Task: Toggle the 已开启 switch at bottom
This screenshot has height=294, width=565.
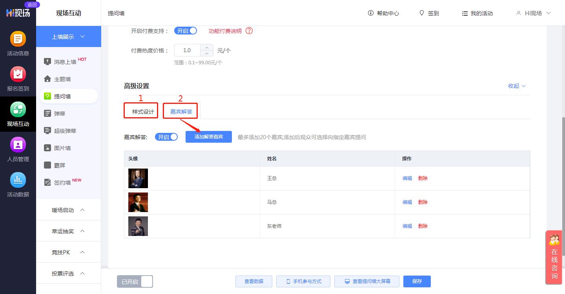Action: coord(135,281)
